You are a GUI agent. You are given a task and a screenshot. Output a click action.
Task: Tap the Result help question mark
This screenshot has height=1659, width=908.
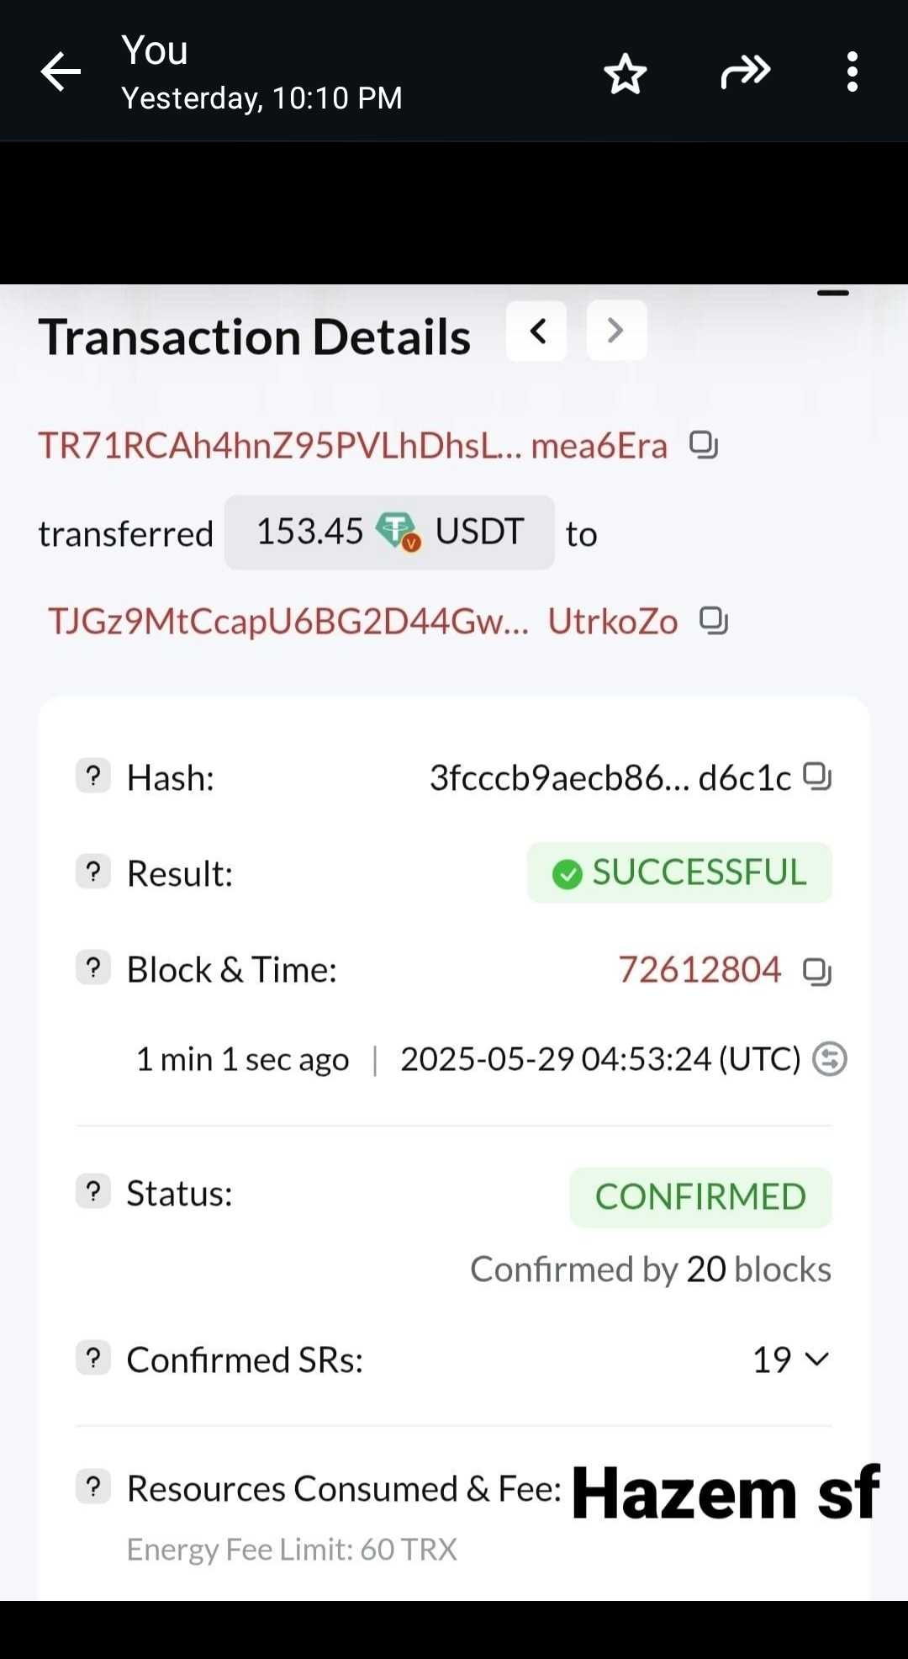click(x=93, y=872)
